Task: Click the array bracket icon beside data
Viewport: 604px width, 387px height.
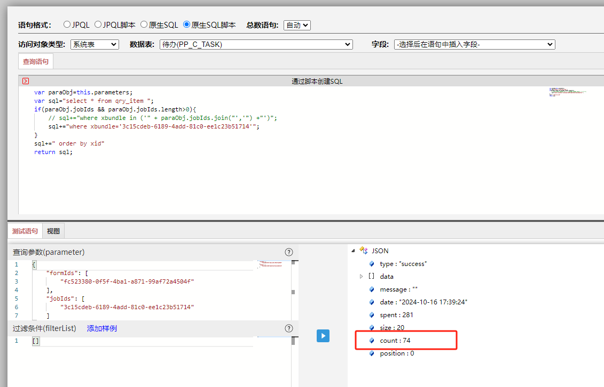Action: [371, 276]
